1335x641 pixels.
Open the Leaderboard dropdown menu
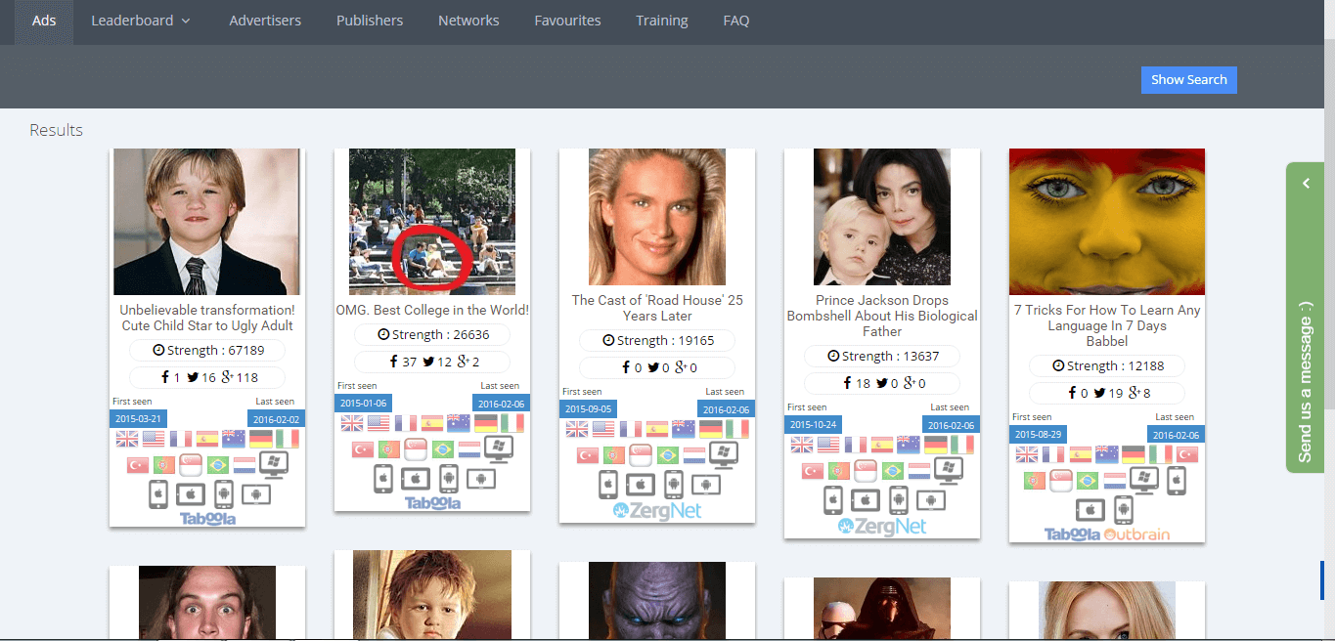[141, 21]
